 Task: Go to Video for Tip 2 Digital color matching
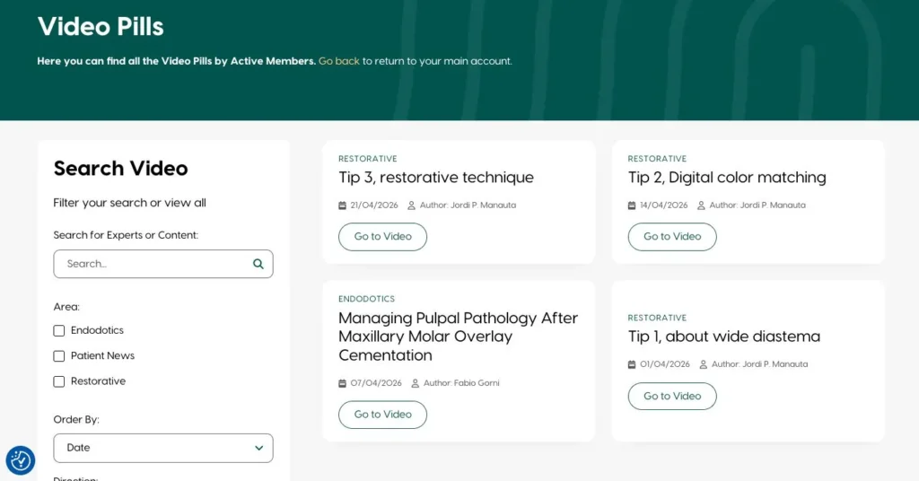tap(672, 237)
